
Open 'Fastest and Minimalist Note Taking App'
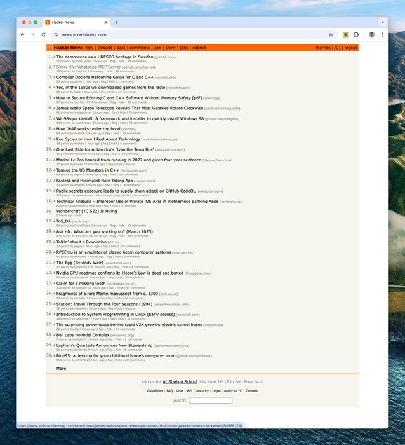(x=95, y=181)
